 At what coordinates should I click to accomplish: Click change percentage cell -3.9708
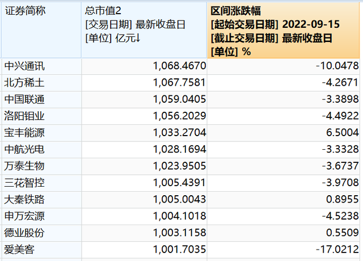coord(284,183)
